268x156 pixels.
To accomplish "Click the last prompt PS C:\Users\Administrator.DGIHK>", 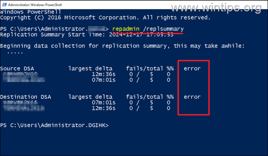I will click(54, 125).
